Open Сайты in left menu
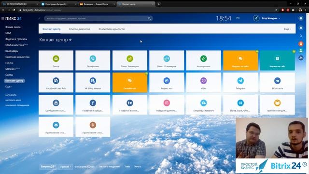Image resolution: width=309 pixels, height=174 pixels. pyautogui.click(x=9, y=75)
